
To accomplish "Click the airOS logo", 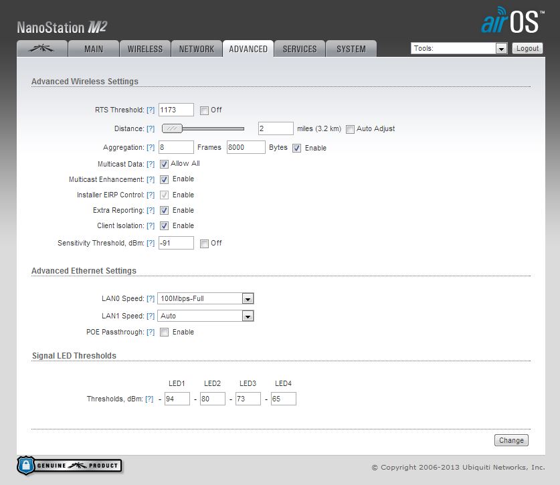I will 512,21.
